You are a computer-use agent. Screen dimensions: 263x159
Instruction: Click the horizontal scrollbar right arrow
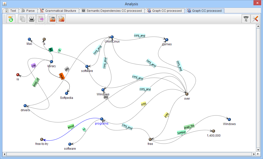coord(254,154)
